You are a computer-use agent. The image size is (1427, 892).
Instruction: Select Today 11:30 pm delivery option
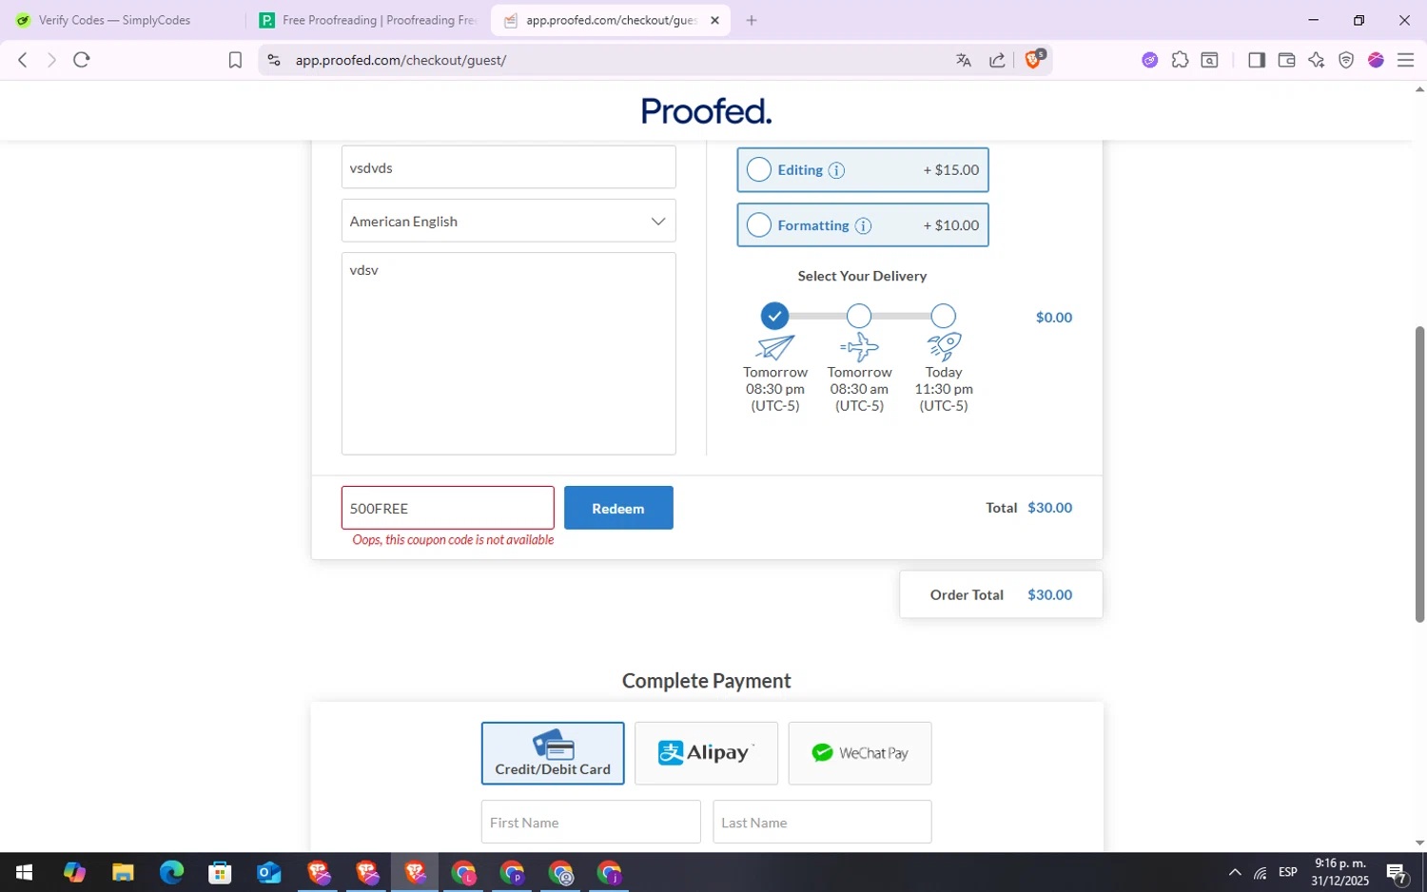click(943, 316)
